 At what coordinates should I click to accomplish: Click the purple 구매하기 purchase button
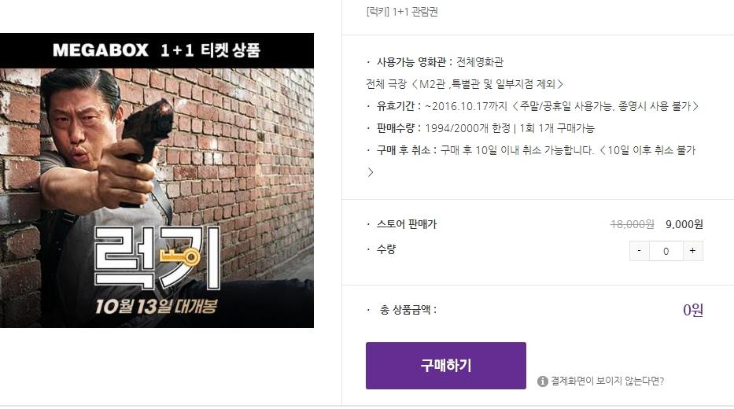445,366
